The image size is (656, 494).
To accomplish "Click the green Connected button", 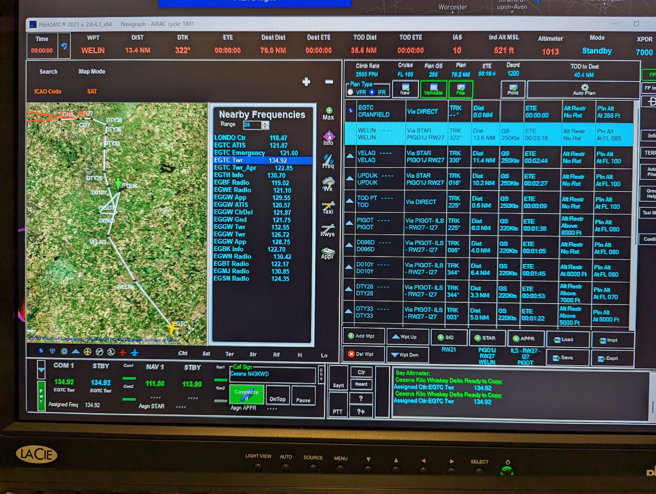I will pyautogui.click(x=247, y=395).
